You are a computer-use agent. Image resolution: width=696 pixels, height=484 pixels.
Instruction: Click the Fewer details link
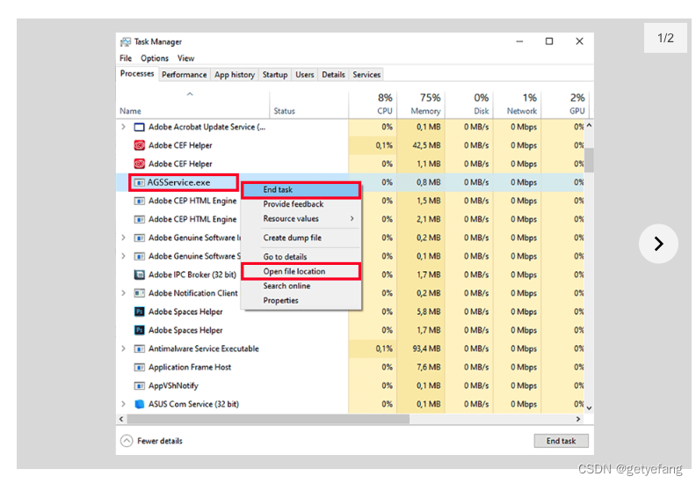pos(160,441)
